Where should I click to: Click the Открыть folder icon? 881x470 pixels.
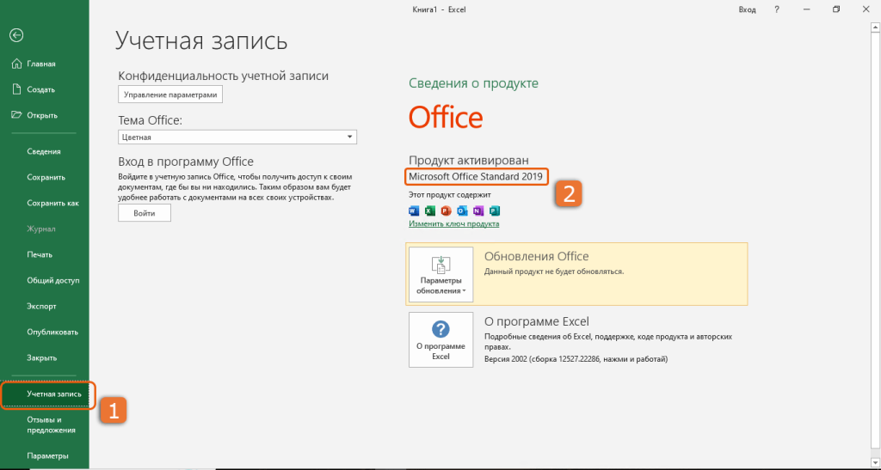(17, 115)
